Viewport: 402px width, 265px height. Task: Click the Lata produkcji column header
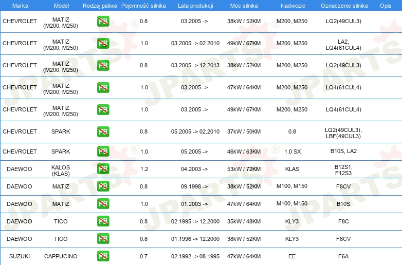click(x=194, y=5)
